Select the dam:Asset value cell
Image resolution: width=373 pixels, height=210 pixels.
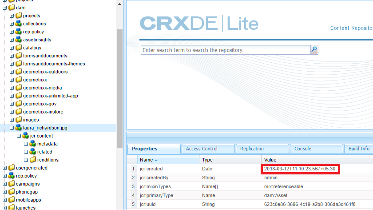tap(276, 195)
